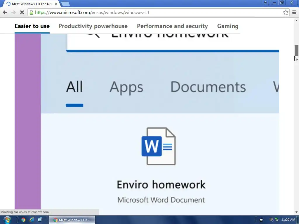This screenshot has width=299, height=224.
Task: Click the Enviro homework result title
Action: (x=161, y=185)
